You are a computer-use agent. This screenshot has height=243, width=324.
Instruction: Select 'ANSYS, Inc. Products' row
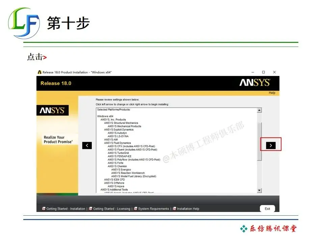click(113, 119)
